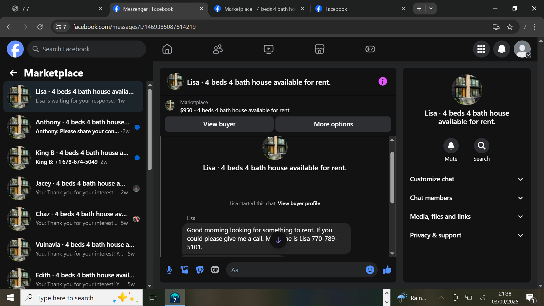Open the account profile avatar menu
The image size is (544, 306).
pyautogui.click(x=522, y=49)
